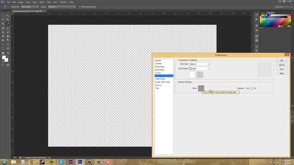Click the white transparency grid swatch
Screen dimensions: 294x165
coord(192,75)
